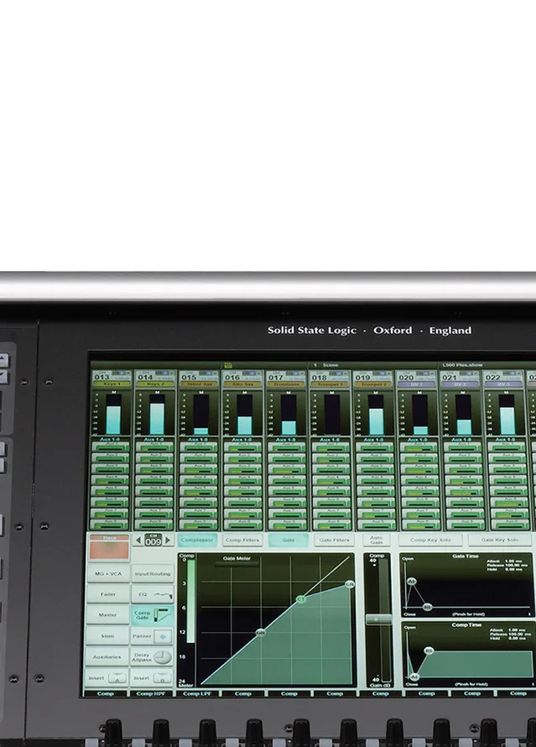
Task: Tap level meter of channel 022 BV 3
Action: click(507, 414)
